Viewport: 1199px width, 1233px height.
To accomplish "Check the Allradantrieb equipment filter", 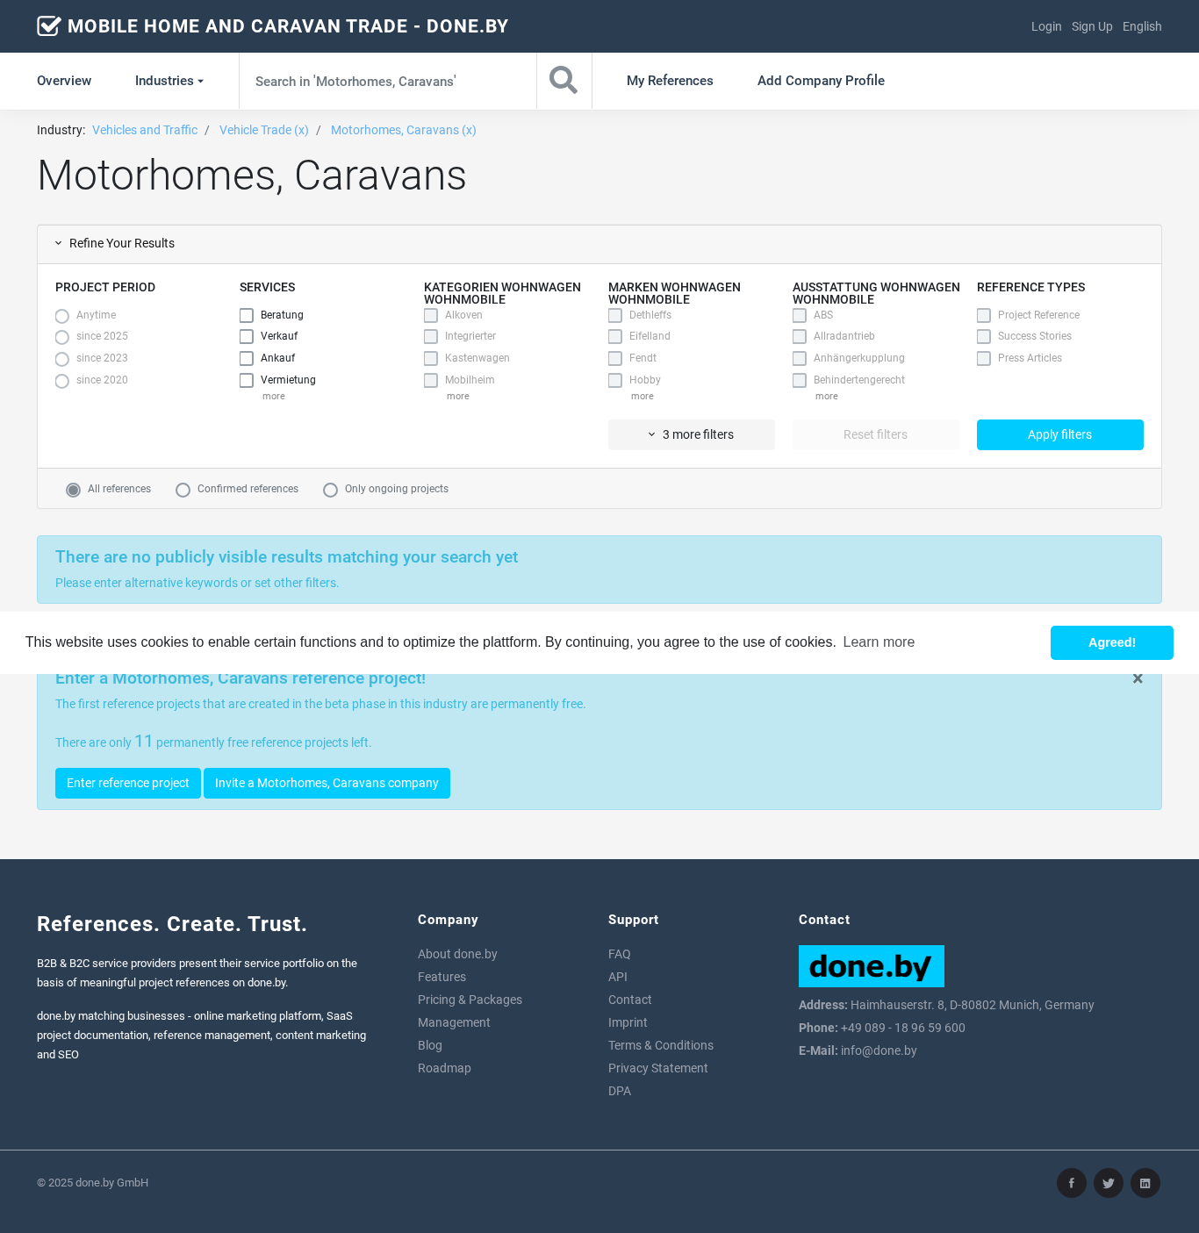I will click(800, 336).
